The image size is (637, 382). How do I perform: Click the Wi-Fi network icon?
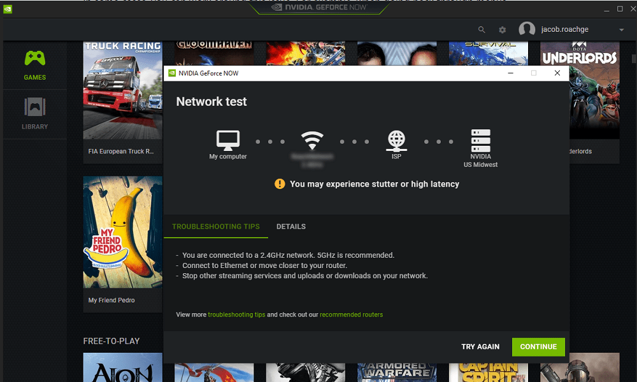312,141
